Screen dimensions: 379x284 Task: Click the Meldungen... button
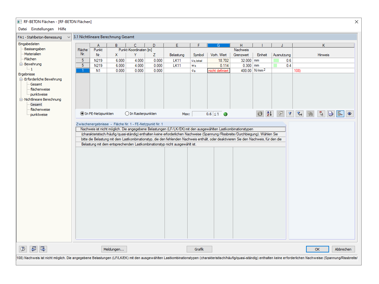pyautogui.click(x=114, y=249)
